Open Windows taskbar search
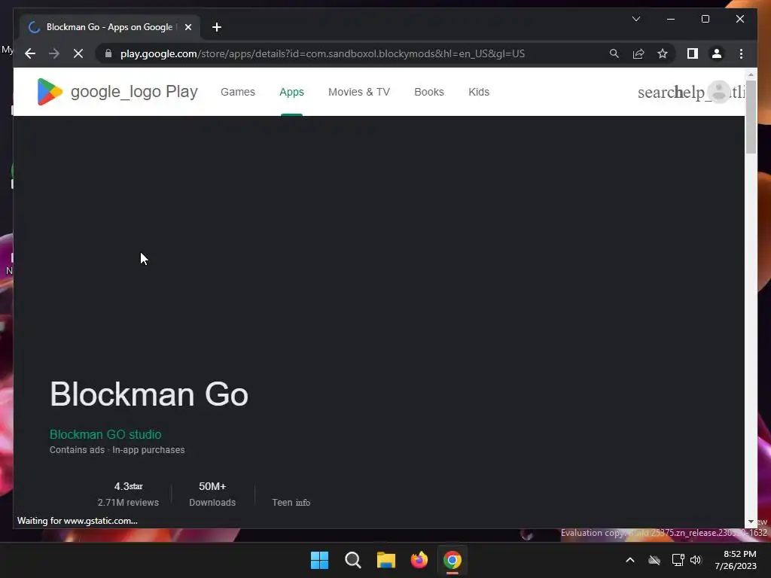This screenshot has width=771, height=578. click(352, 560)
